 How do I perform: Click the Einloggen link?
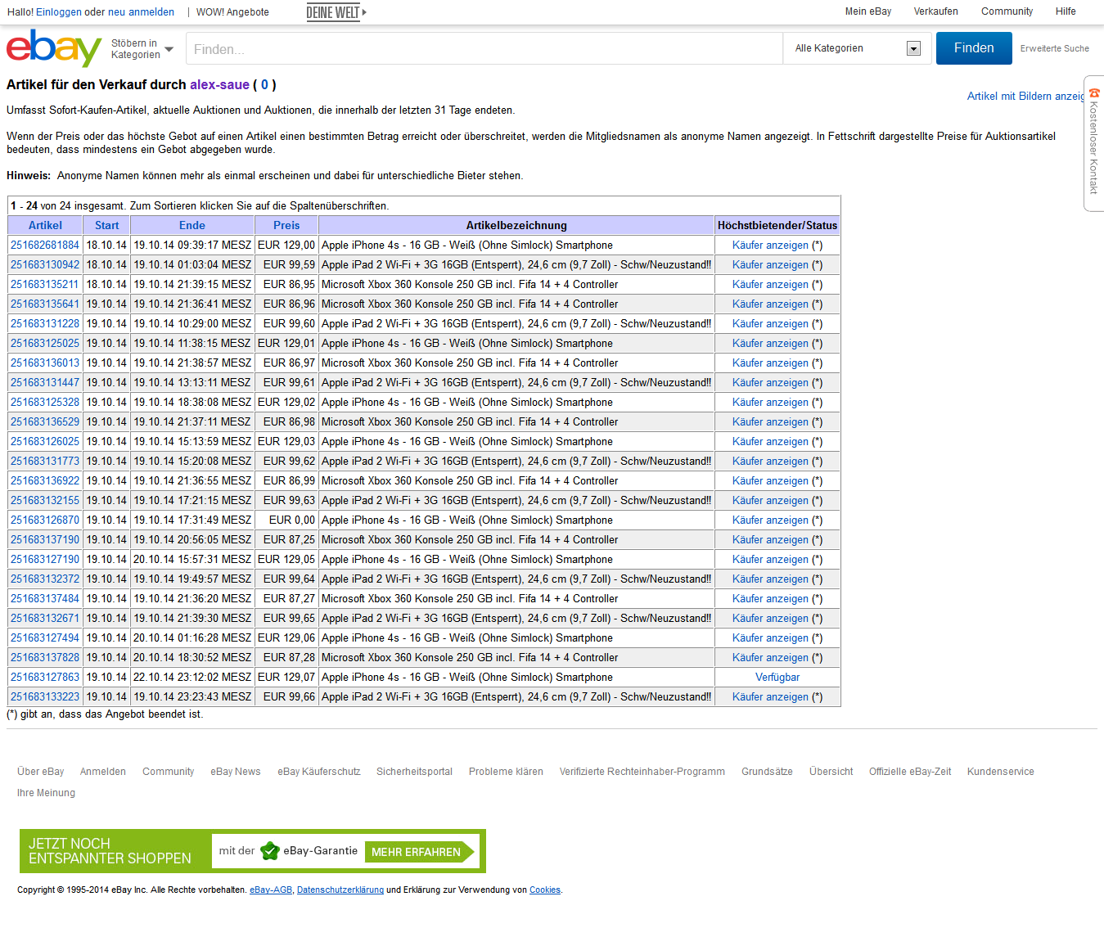click(59, 12)
